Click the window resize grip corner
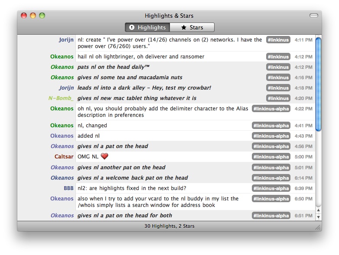The width and height of the screenshot is (339, 255). click(318, 227)
